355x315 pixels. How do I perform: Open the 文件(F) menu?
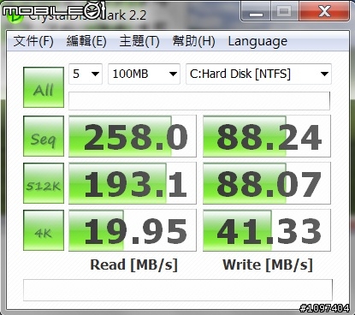33,41
